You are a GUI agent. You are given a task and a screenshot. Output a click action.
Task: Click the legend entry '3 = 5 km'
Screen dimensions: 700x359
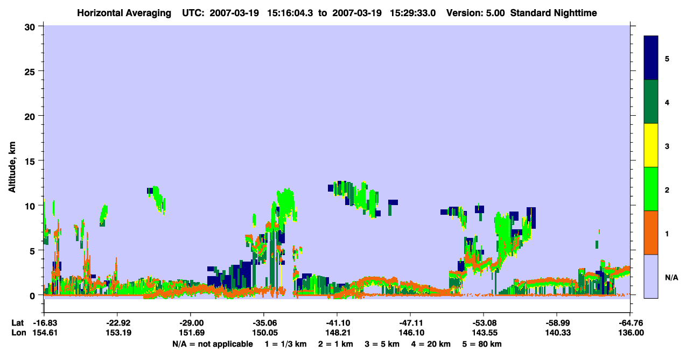point(382,344)
